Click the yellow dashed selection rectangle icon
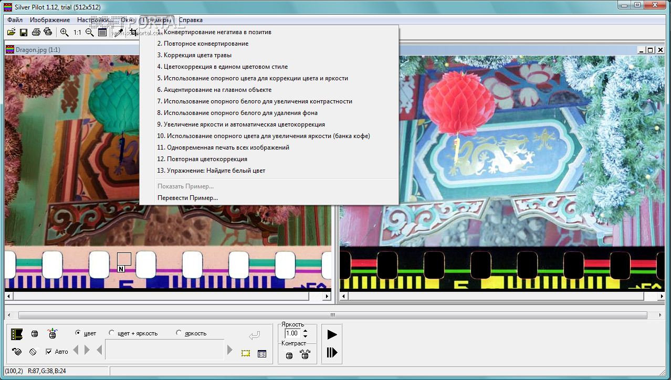Screen dimensions: 671x380 [x=246, y=353]
